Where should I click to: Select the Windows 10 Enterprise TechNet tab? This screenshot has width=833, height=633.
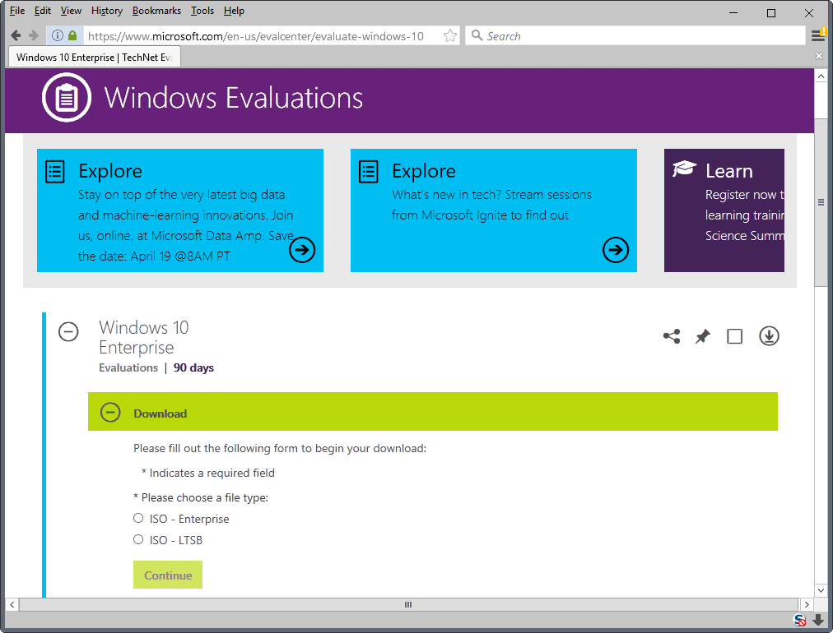tap(95, 57)
